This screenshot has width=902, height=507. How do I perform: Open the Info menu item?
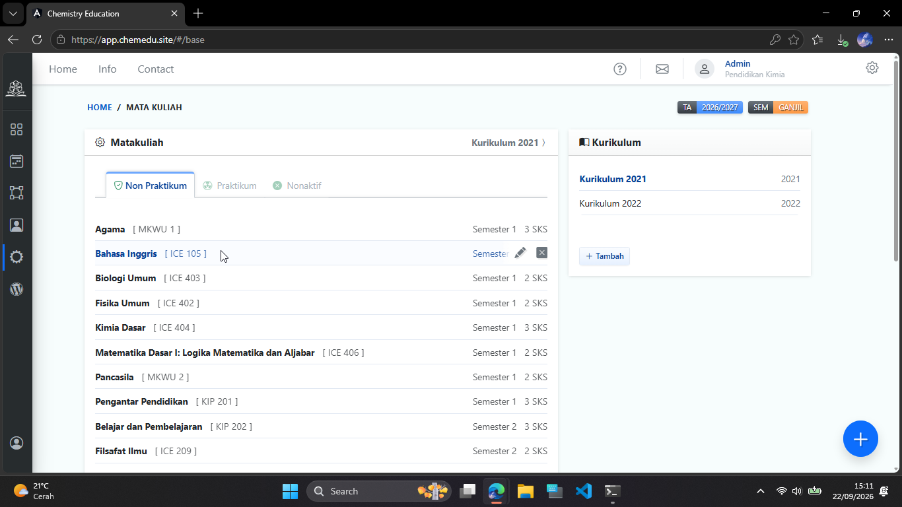click(x=107, y=69)
